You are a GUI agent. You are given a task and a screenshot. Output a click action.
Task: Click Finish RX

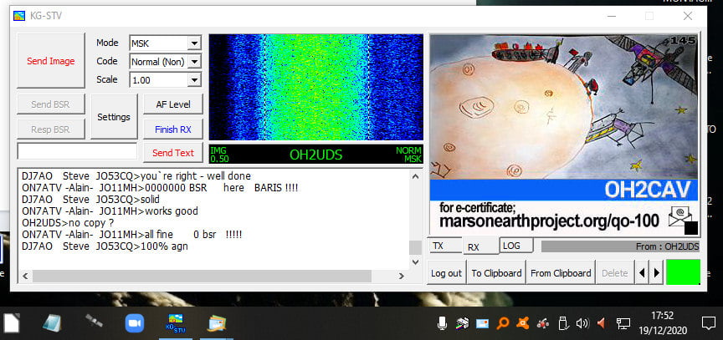(x=173, y=129)
